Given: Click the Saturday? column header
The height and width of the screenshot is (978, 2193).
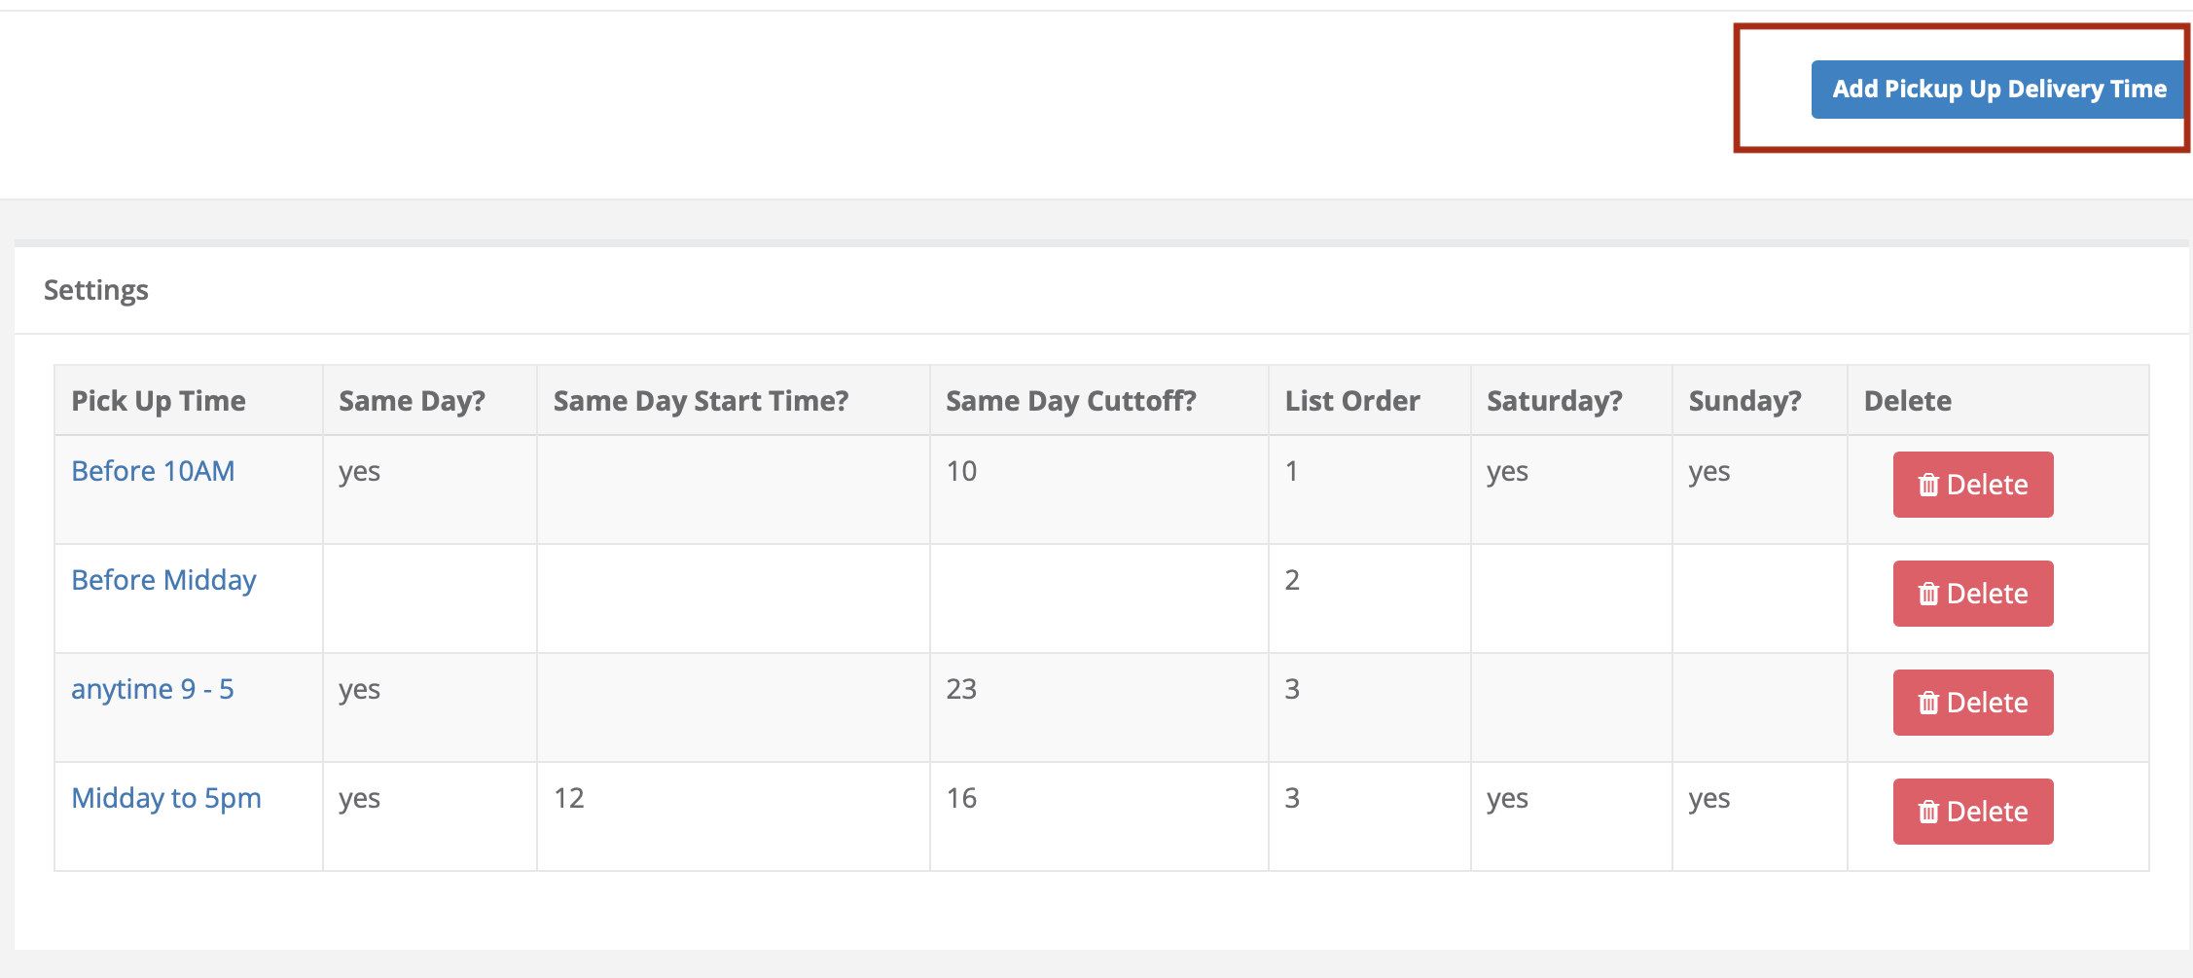Looking at the screenshot, I should [1555, 401].
